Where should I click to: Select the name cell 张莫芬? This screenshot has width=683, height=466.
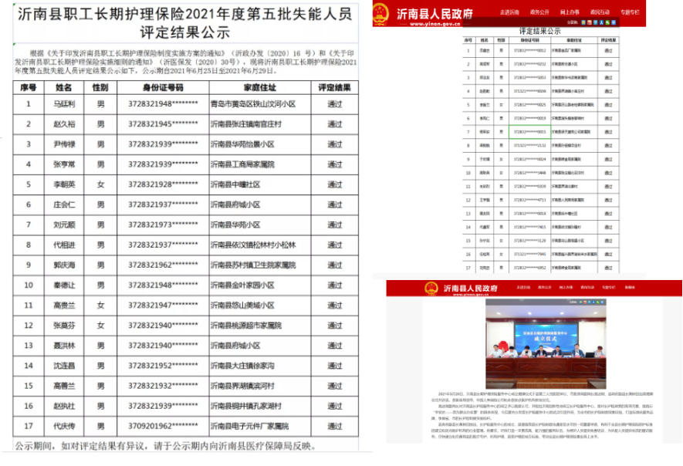tap(64, 326)
